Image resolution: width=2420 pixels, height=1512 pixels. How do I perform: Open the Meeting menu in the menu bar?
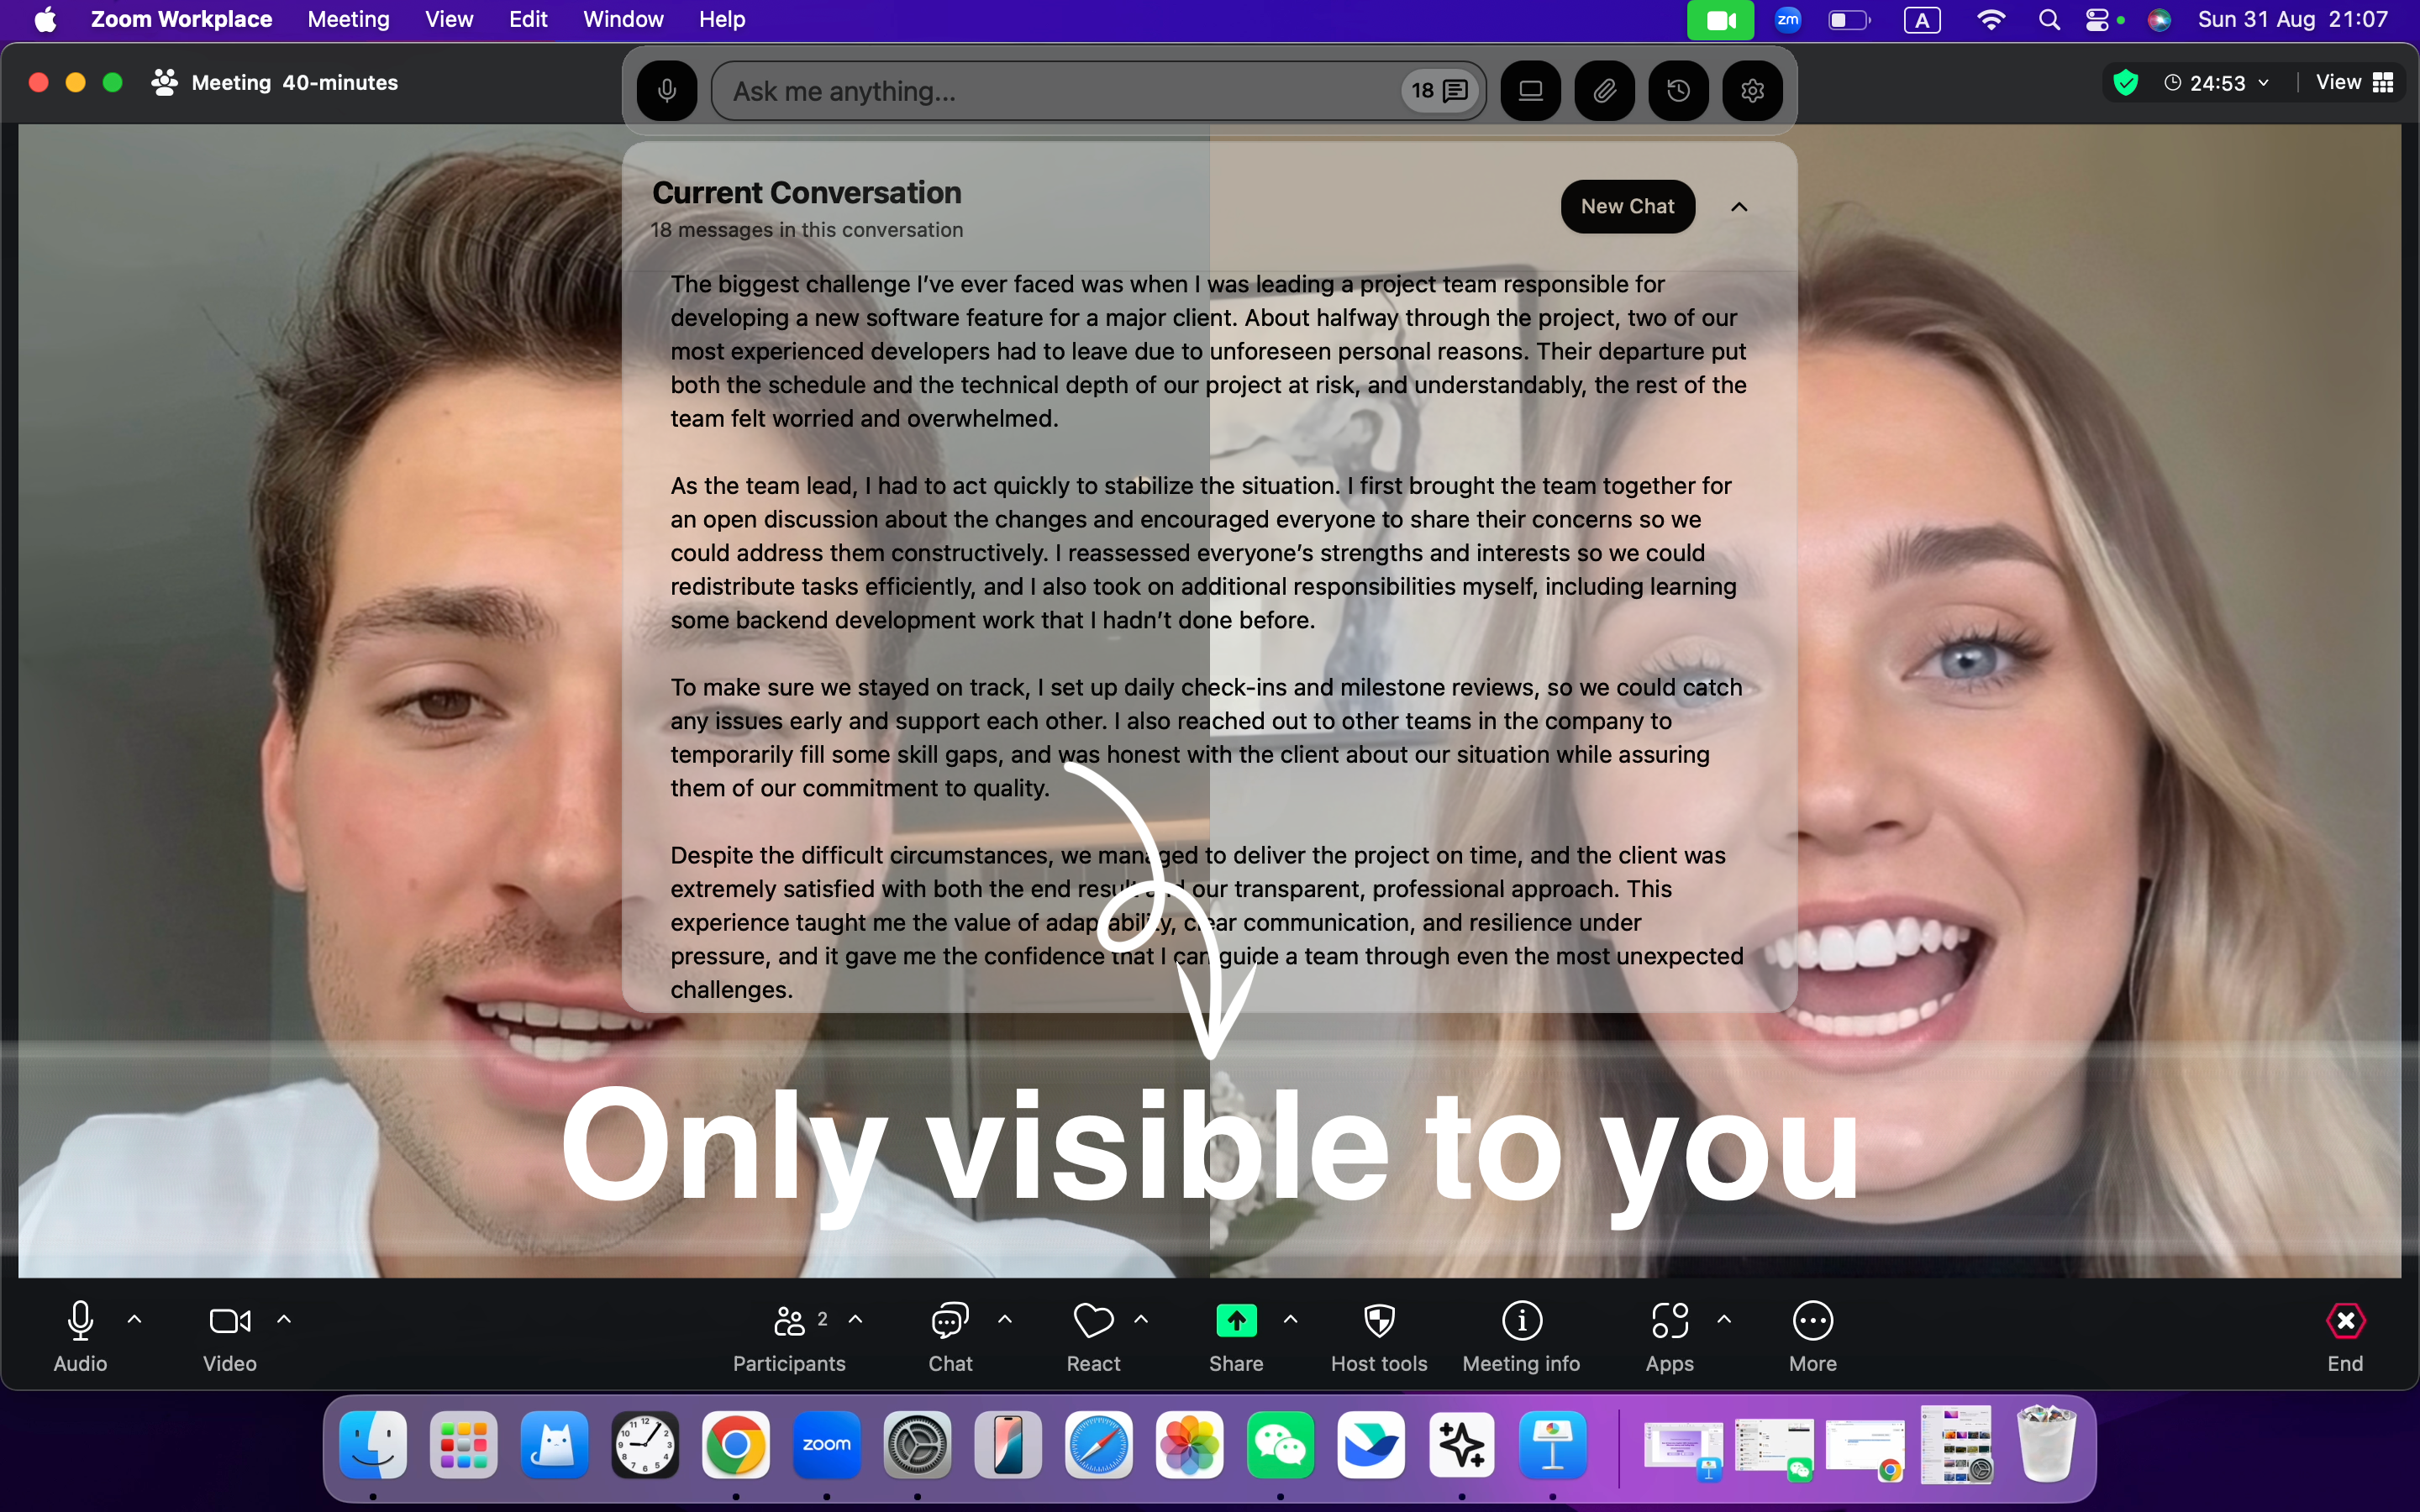point(348,20)
